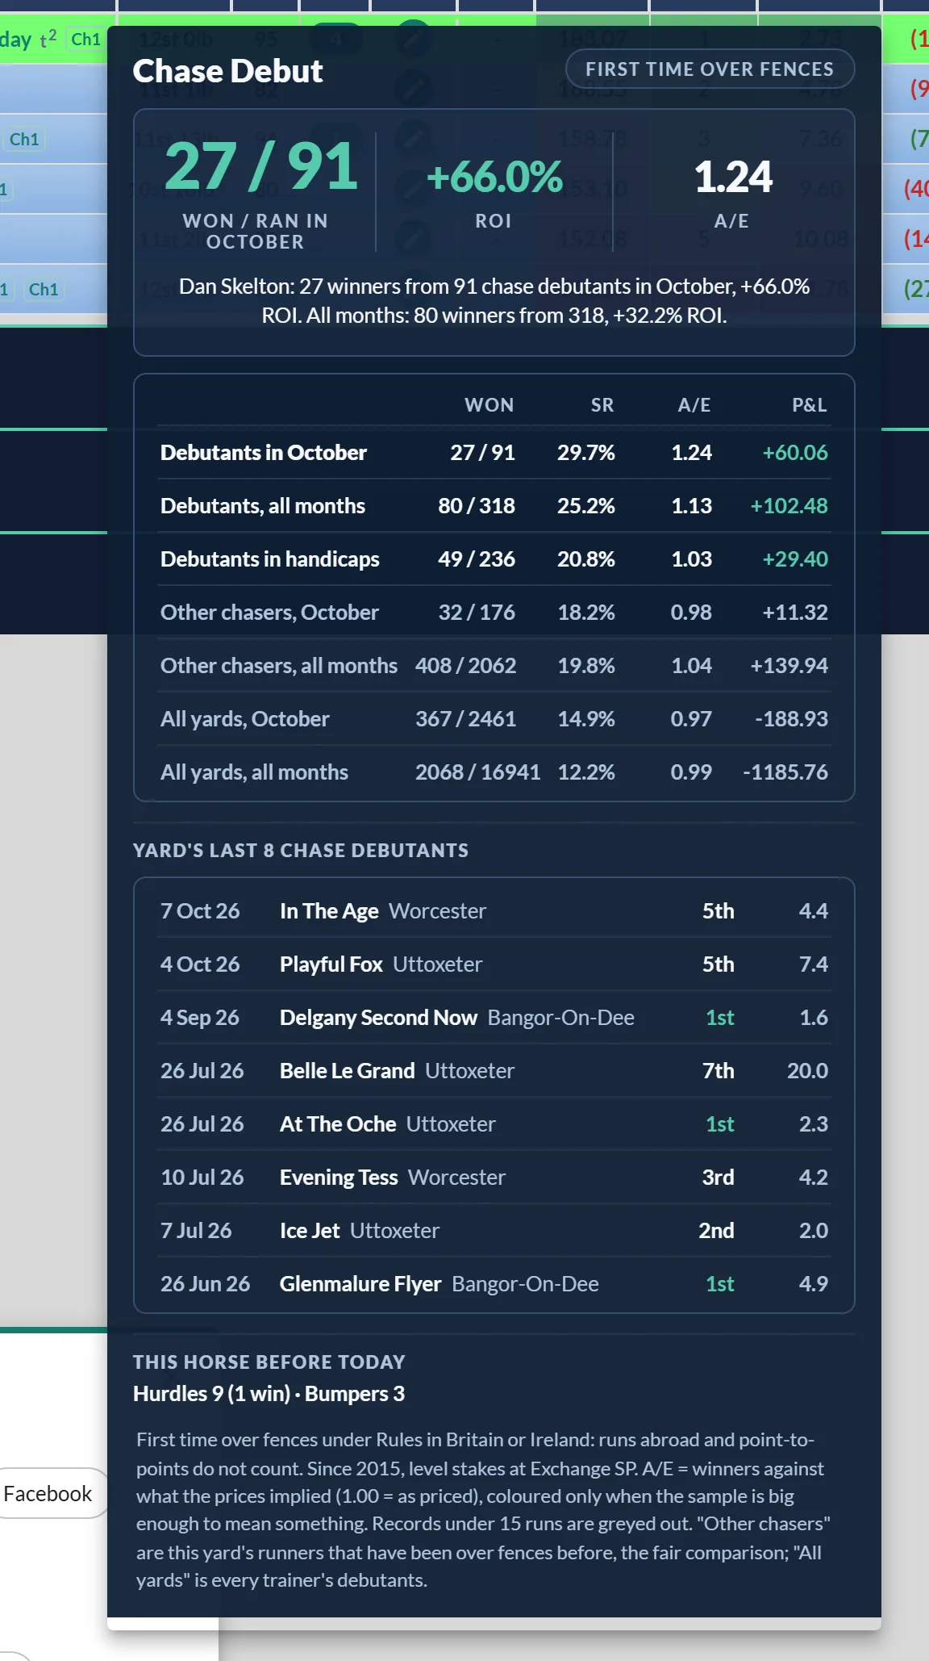Click the -188.93 loss value
This screenshot has height=1661, width=929.
tap(791, 719)
